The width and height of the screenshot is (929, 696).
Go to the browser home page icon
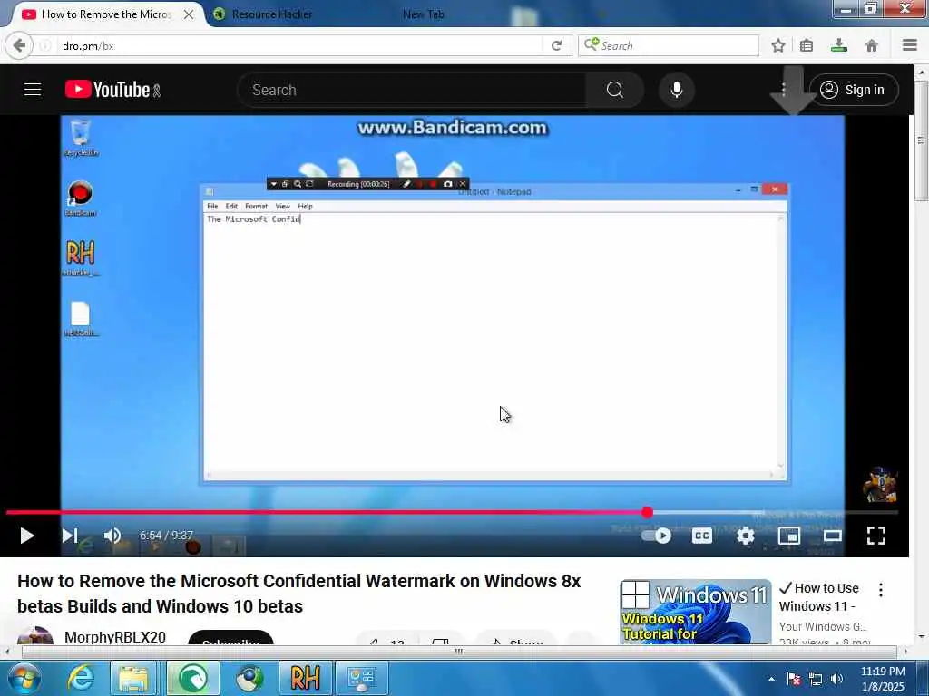tap(872, 45)
